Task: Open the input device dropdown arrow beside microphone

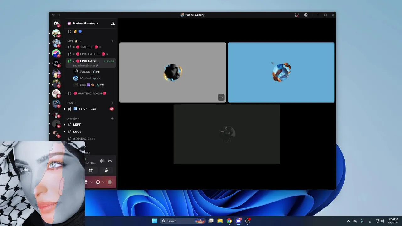Action: tap(91, 182)
